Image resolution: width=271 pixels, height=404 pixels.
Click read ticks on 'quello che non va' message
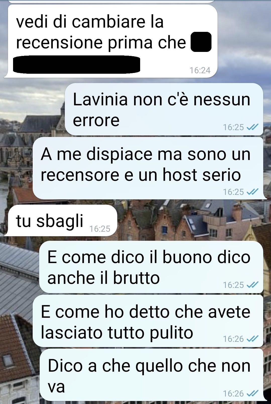252,393
